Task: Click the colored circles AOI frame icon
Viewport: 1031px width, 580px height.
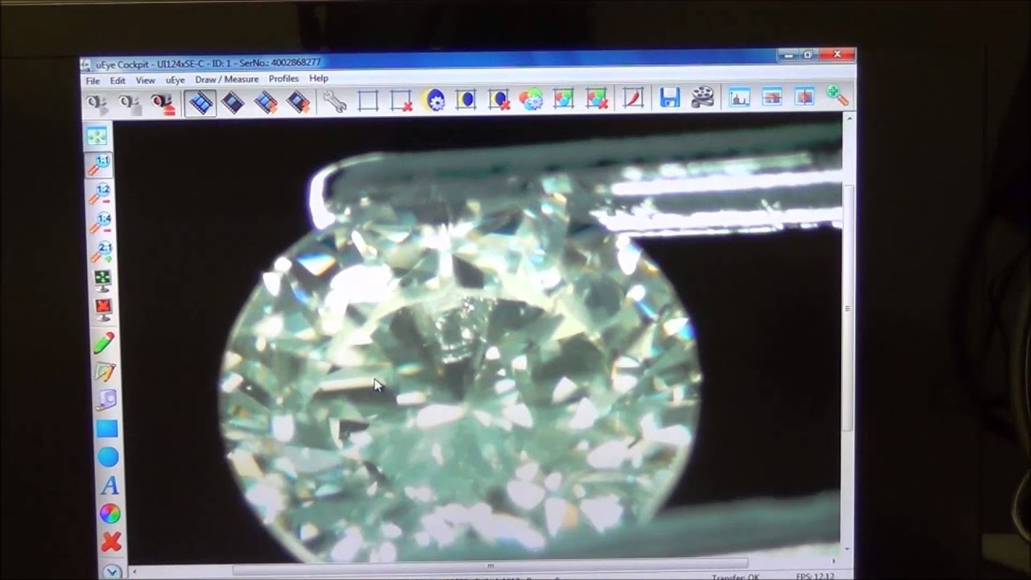Action: (563, 99)
